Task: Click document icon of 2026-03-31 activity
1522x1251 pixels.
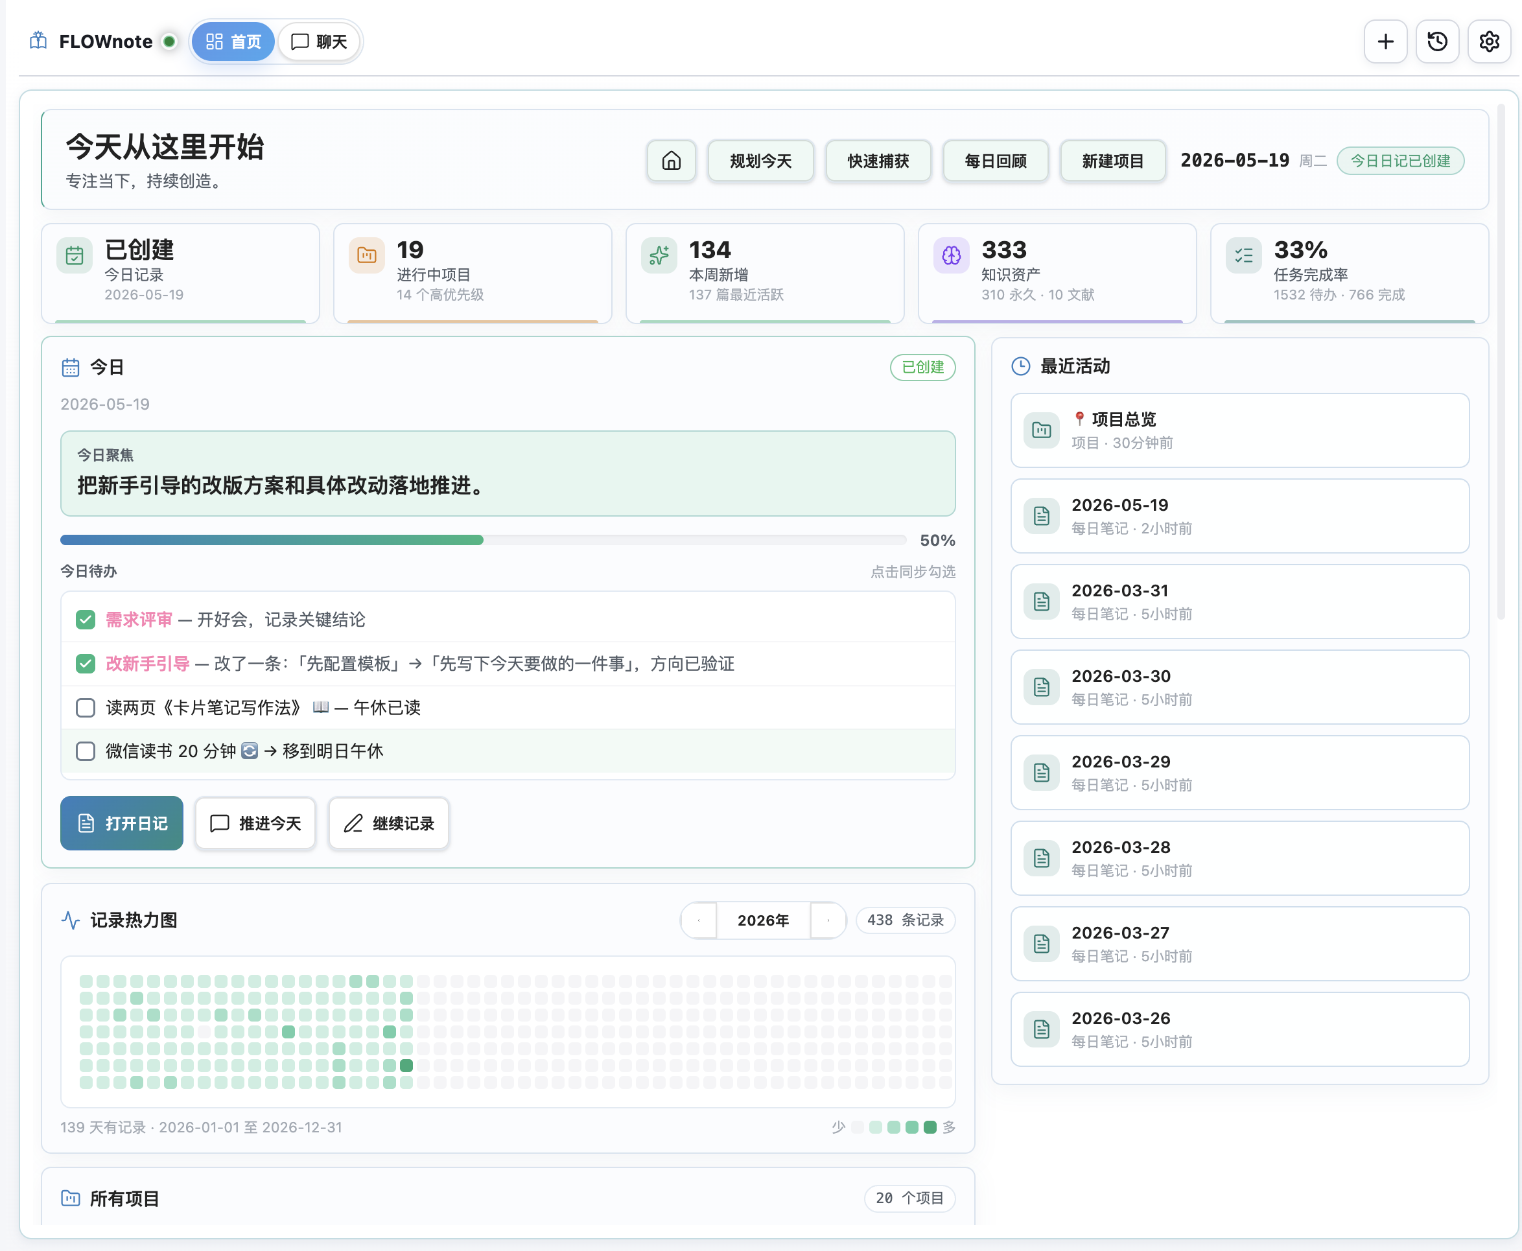Action: 1041,602
